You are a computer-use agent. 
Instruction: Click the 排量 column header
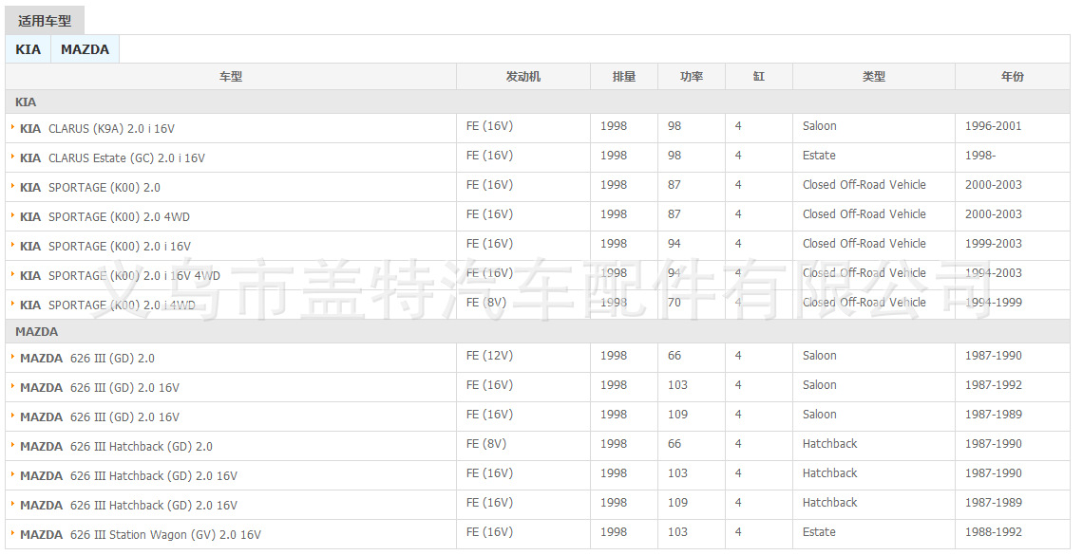[x=624, y=77]
